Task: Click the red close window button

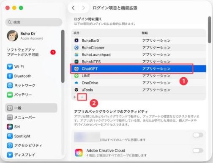Action: point(8,8)
